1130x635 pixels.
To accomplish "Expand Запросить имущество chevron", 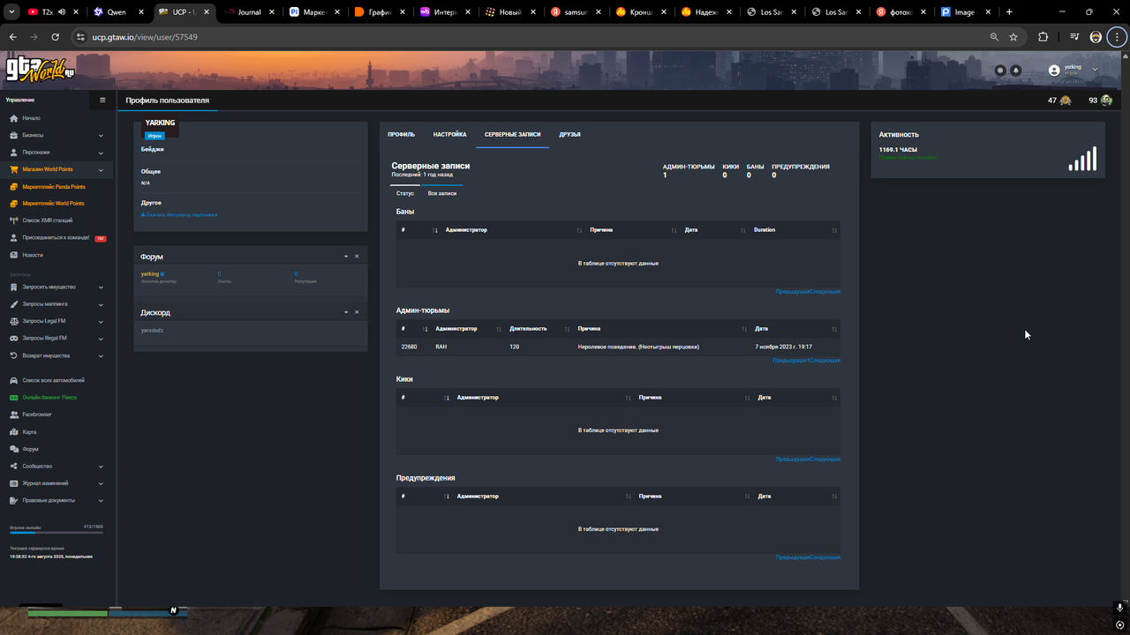I will (101, 288).
